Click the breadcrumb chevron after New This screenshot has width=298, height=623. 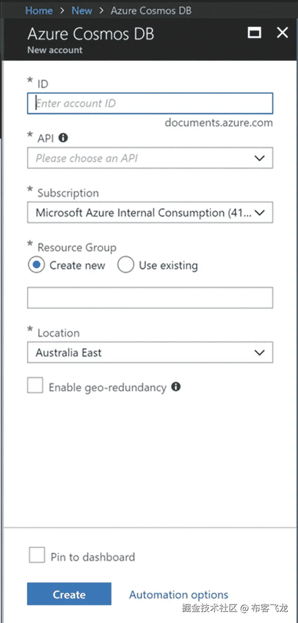(101, 10)
